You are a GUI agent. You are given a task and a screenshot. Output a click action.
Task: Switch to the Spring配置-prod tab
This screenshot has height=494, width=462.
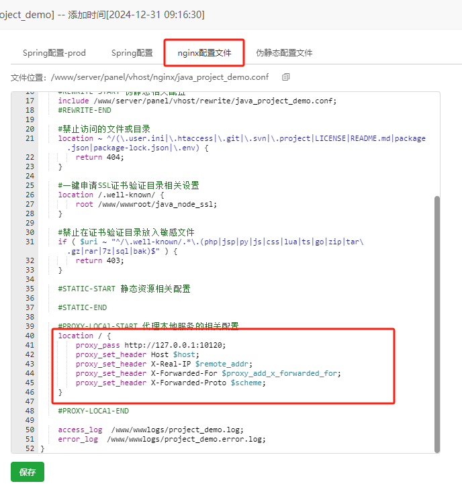(x=54, y=52)
